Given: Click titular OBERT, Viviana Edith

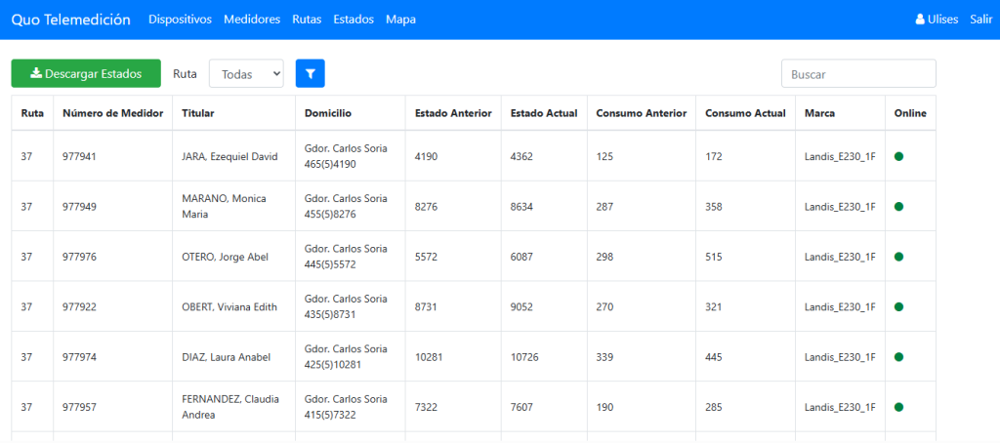Looking at the screenshot, I should (x=229, y=306).
